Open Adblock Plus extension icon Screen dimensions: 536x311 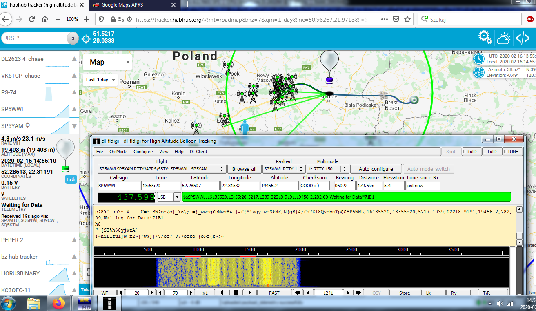click(530, 19)
